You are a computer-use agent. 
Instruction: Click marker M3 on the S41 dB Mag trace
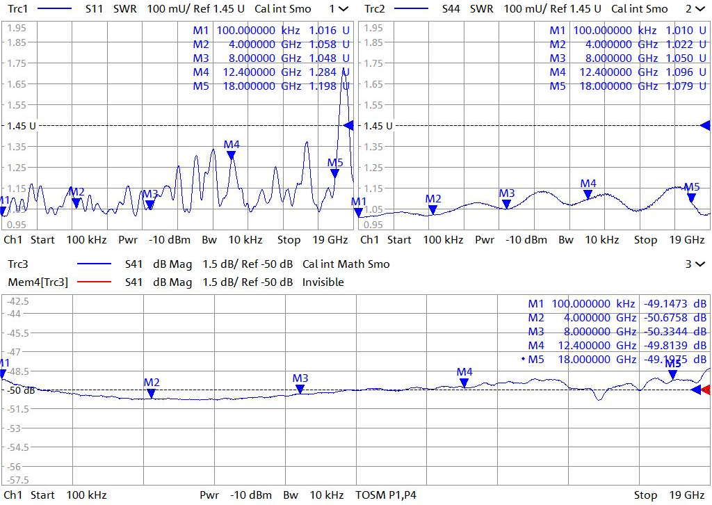pos(300,388)
